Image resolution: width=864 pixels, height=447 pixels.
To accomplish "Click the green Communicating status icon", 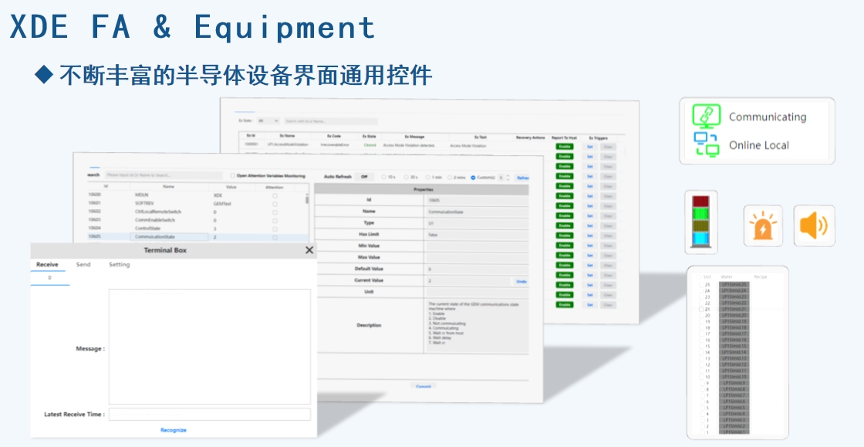I will coord(706,117).
